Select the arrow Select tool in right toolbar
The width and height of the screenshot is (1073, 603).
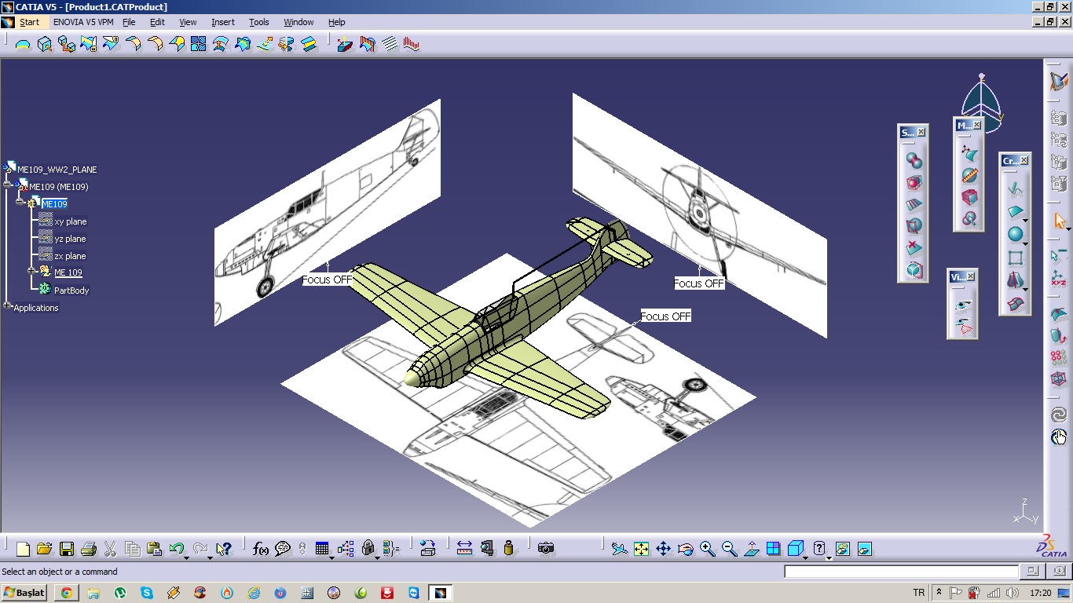tap(1059, 221)
